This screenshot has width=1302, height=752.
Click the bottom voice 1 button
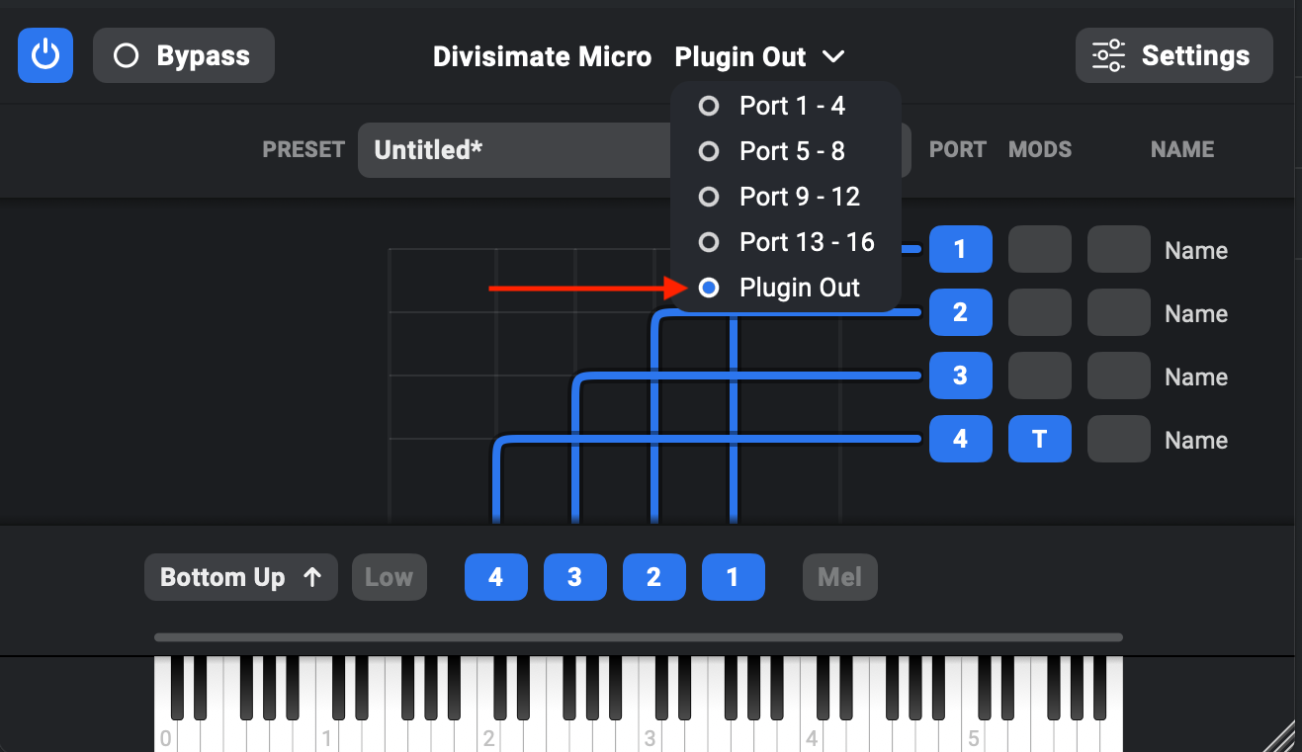(734, 577)
